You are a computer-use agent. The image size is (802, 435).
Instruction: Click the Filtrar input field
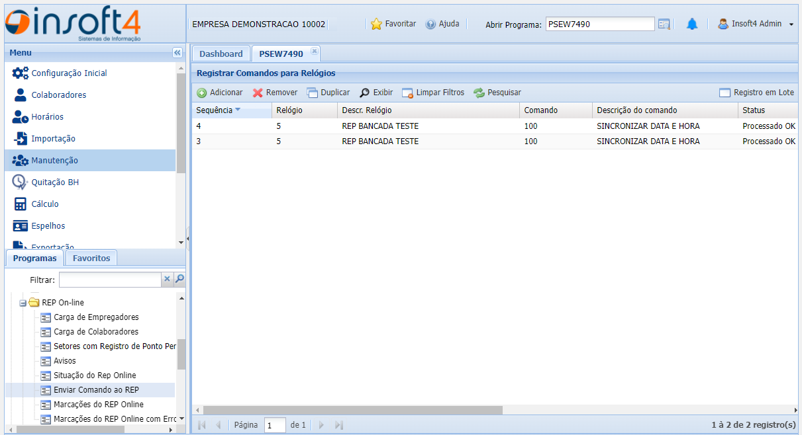pyautogui.click(x=110, y=280)
